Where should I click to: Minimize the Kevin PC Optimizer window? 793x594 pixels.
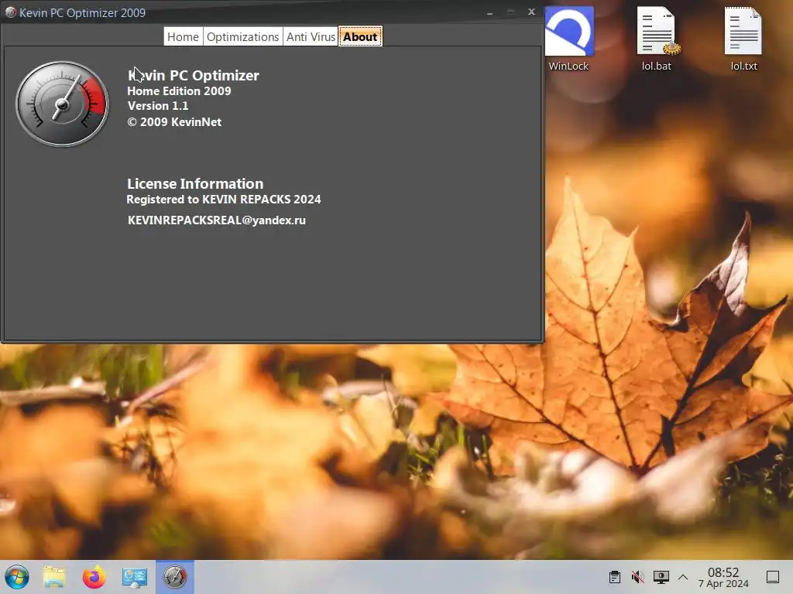click(x=489, y=12)
